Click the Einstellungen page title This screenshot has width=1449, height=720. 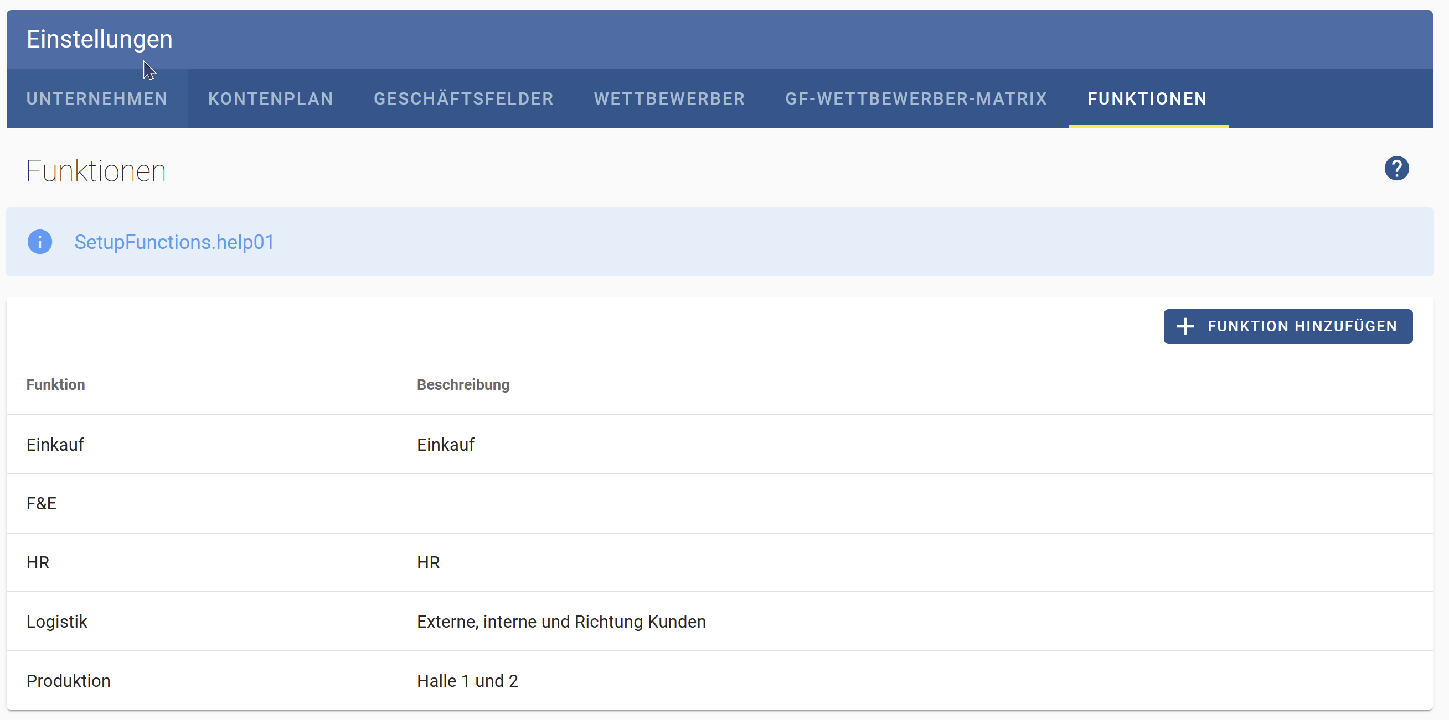[x=100, y=39]
